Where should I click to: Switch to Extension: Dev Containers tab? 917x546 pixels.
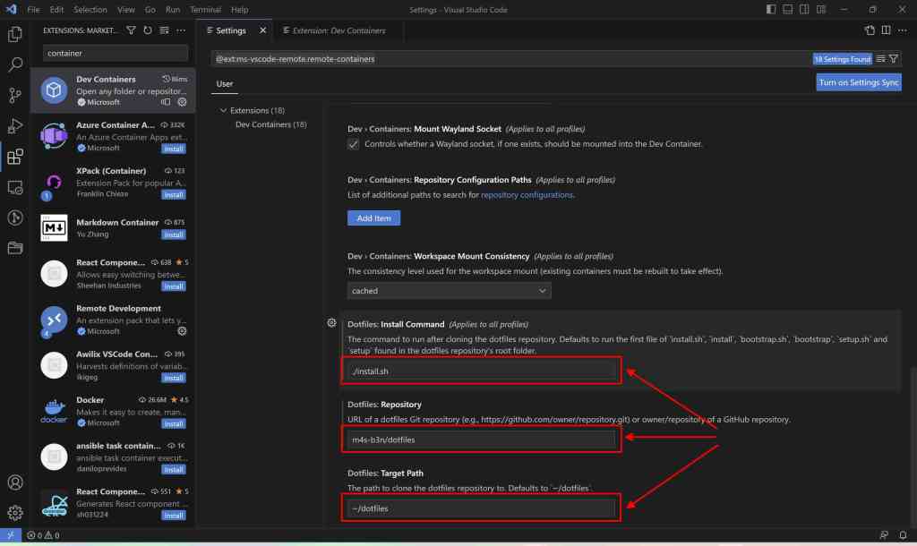tap(338, 30)
